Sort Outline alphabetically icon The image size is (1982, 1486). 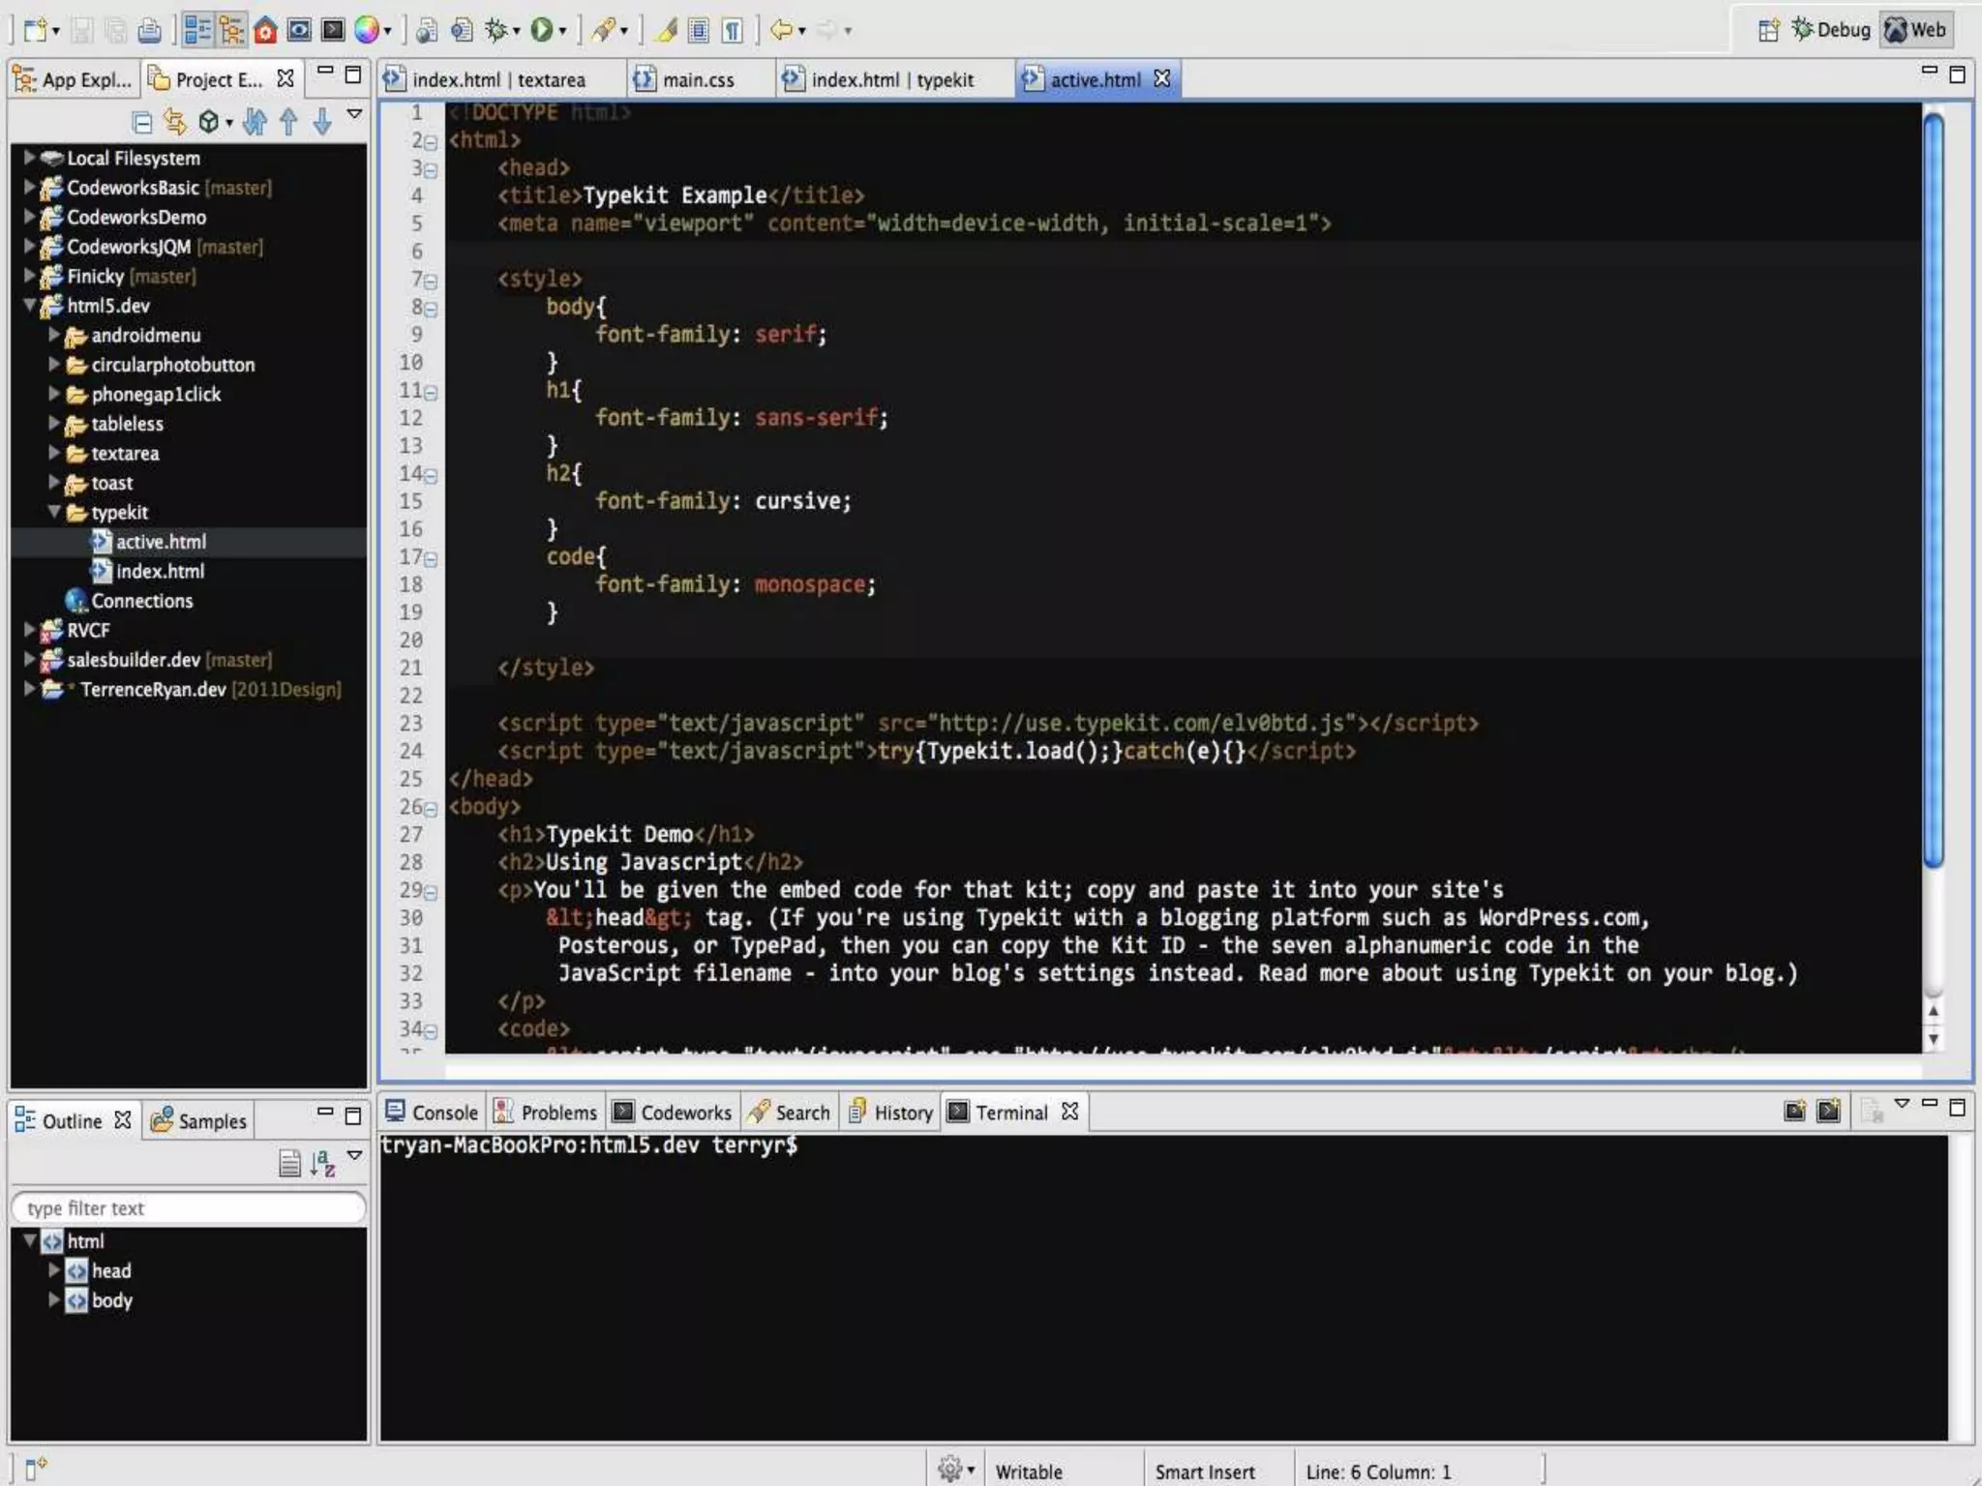[x=323, y=1163]
